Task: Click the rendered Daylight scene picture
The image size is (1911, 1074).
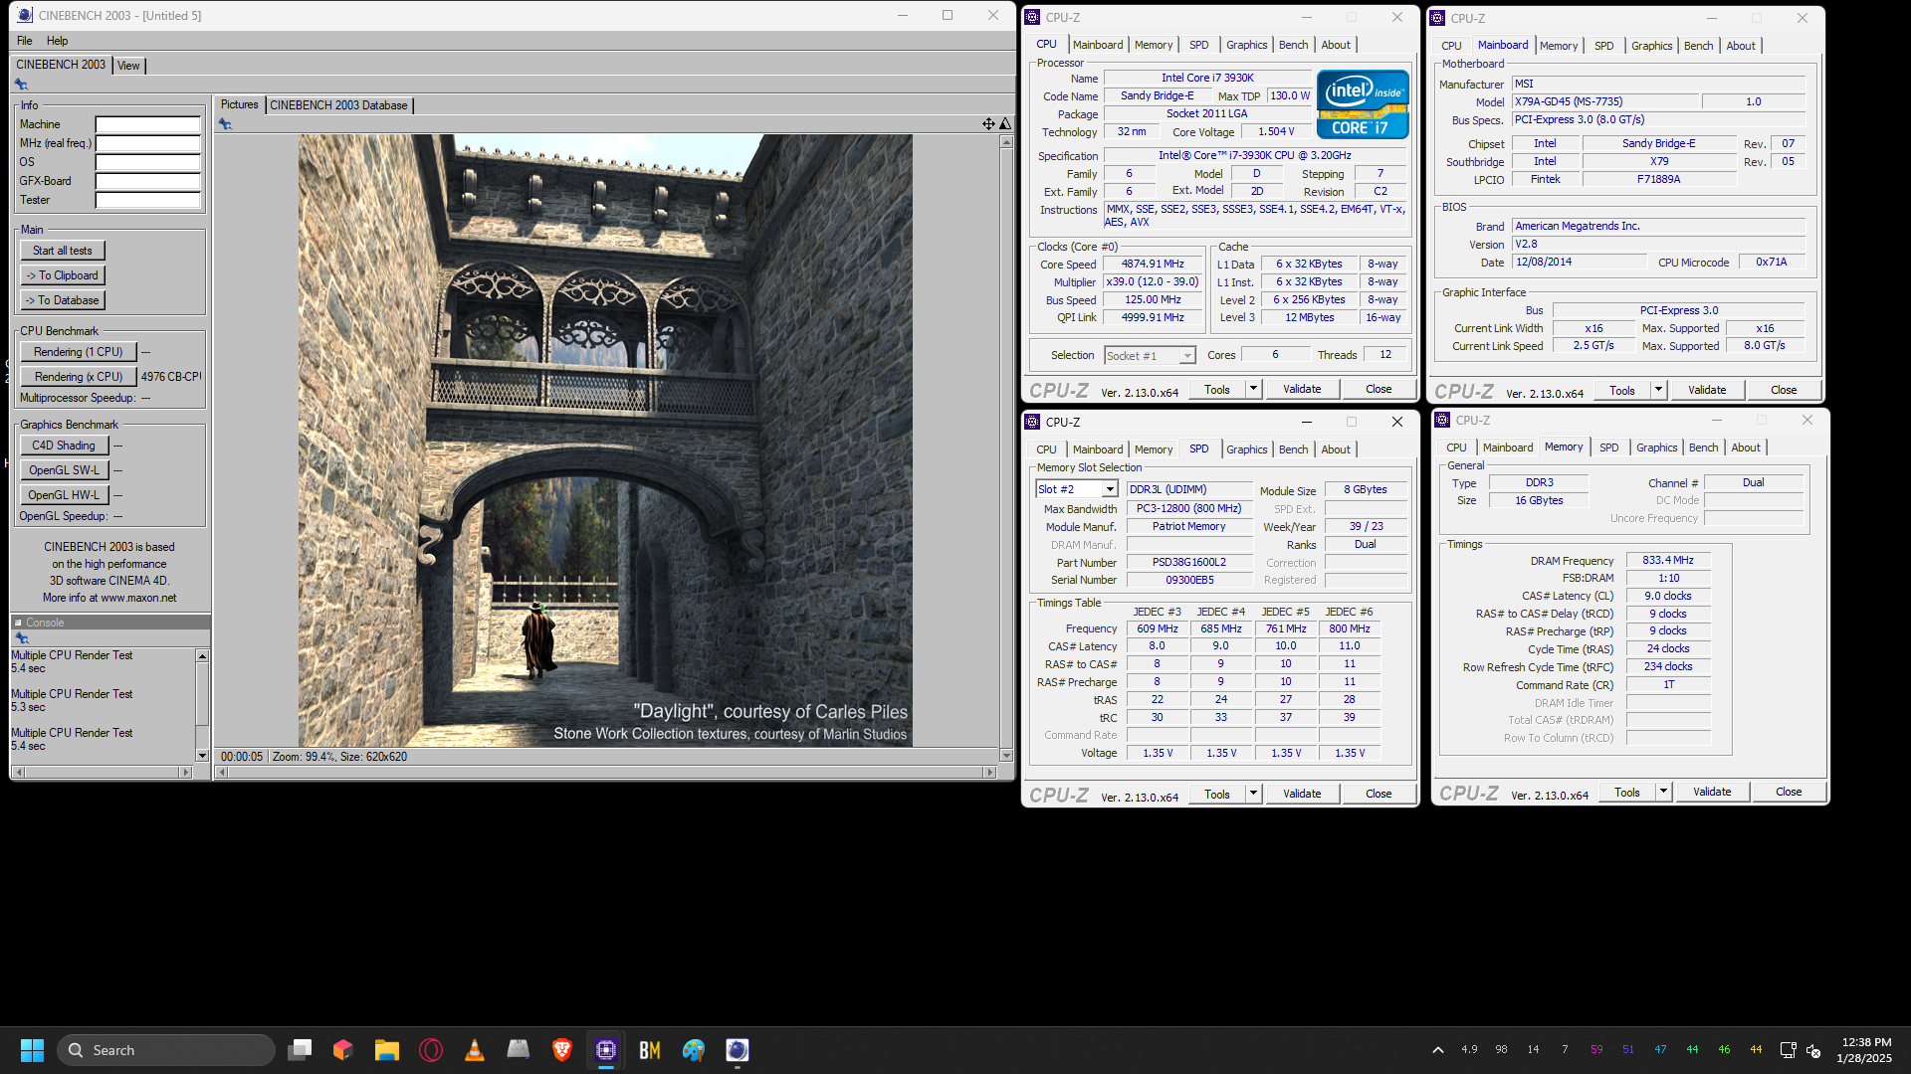Action: (605, 441)
